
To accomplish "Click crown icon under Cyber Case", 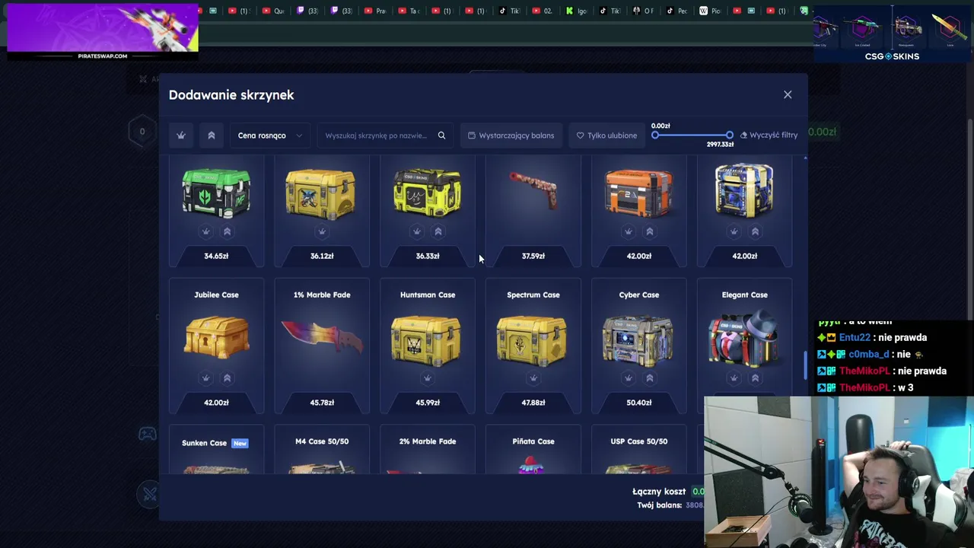I will click(x=629, y=378).
